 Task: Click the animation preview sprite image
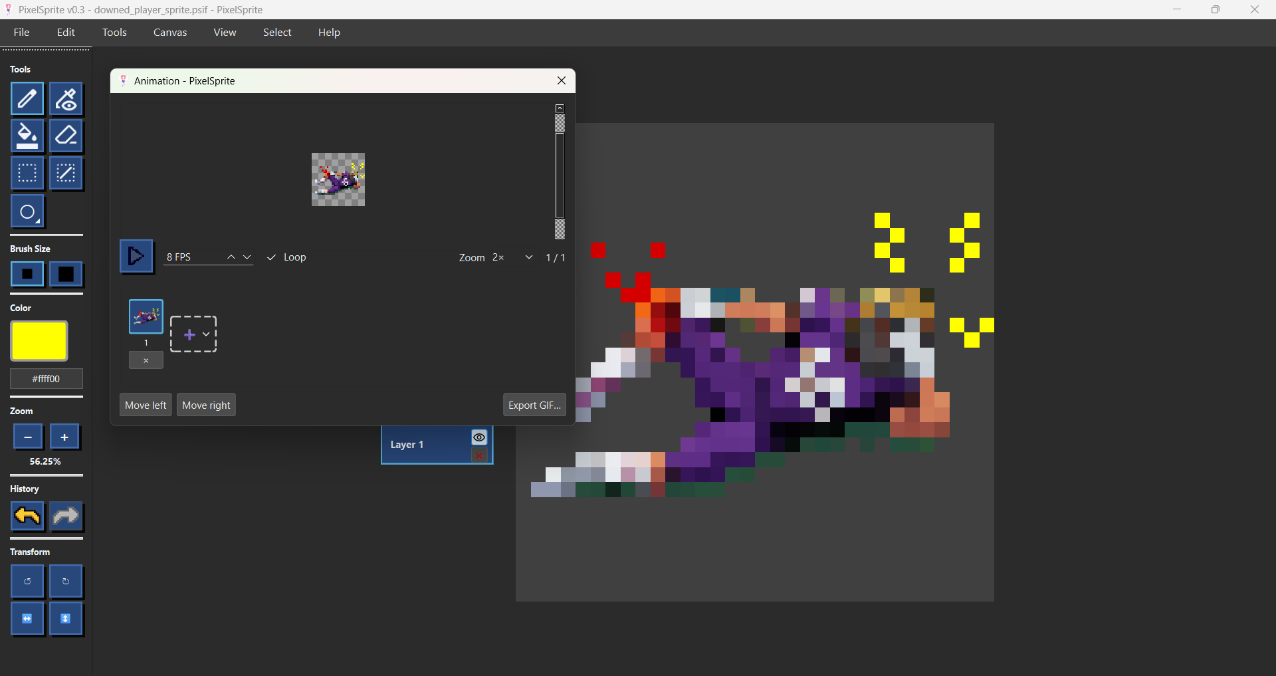338,179
